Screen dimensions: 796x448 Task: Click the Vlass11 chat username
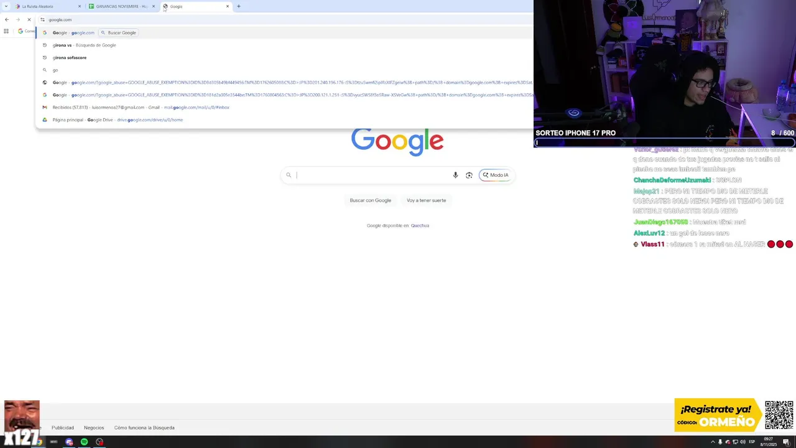pyautogui.click(x=652, y=245)
